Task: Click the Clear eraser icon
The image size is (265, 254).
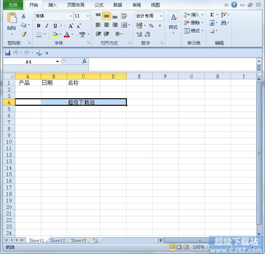Action: 212,31
